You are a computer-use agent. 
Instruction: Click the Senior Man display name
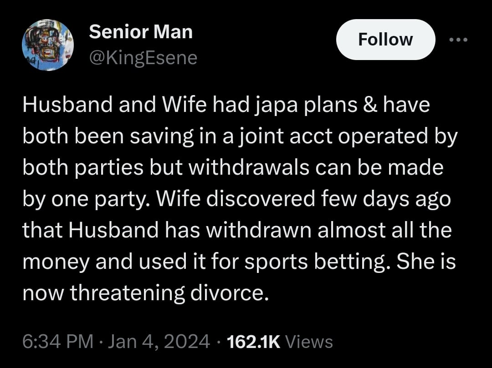coord(141,32)
